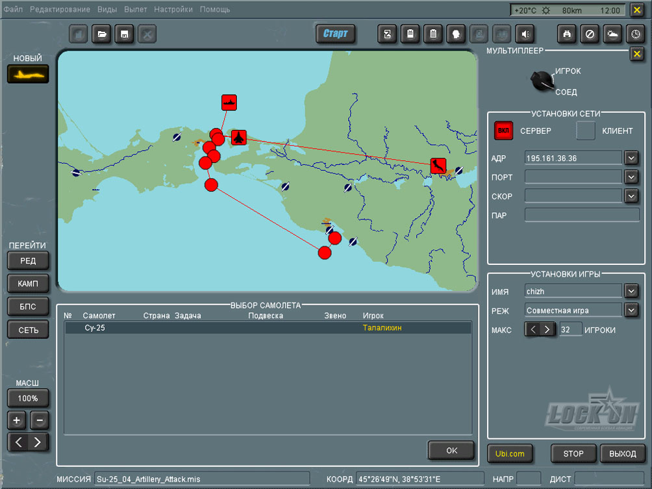Toggle the red ВКЛ server switch
This screenshot has height=489, width=652.
[503, 131]
